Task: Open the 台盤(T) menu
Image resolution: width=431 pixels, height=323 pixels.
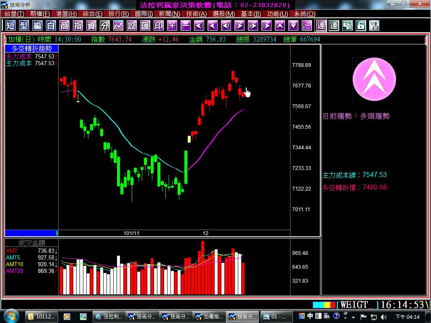Action: point(14,14)
